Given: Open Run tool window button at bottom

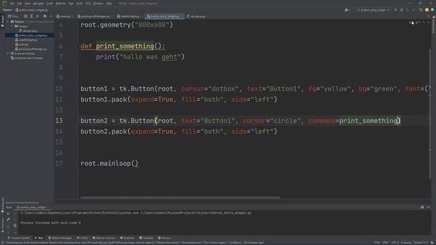Looking at the screenshot, I should point(39,238).
